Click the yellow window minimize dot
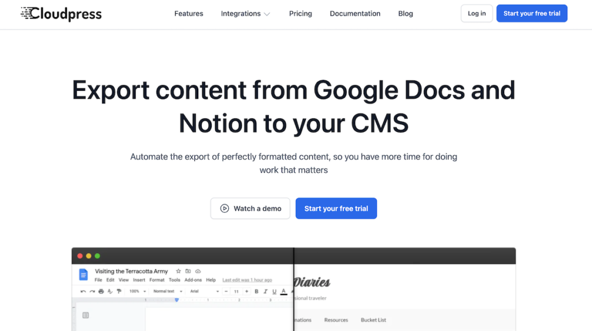Image resolution: width=592 pixels, height=331 pixels. (x=88, y=256)
